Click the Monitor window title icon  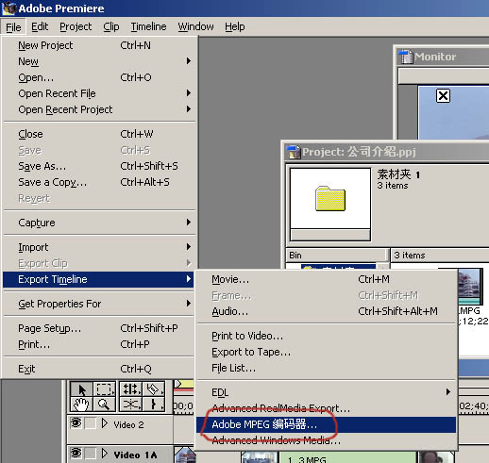(405, 57)
